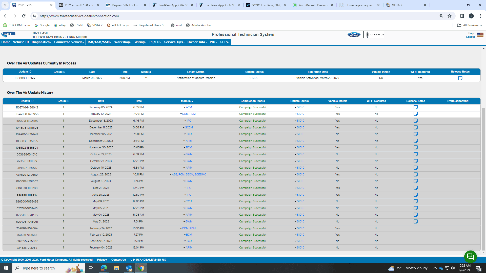Open release notes for update 1030836-1361615
This screenshot has height=273, width=486.
(x=416, y=141)
